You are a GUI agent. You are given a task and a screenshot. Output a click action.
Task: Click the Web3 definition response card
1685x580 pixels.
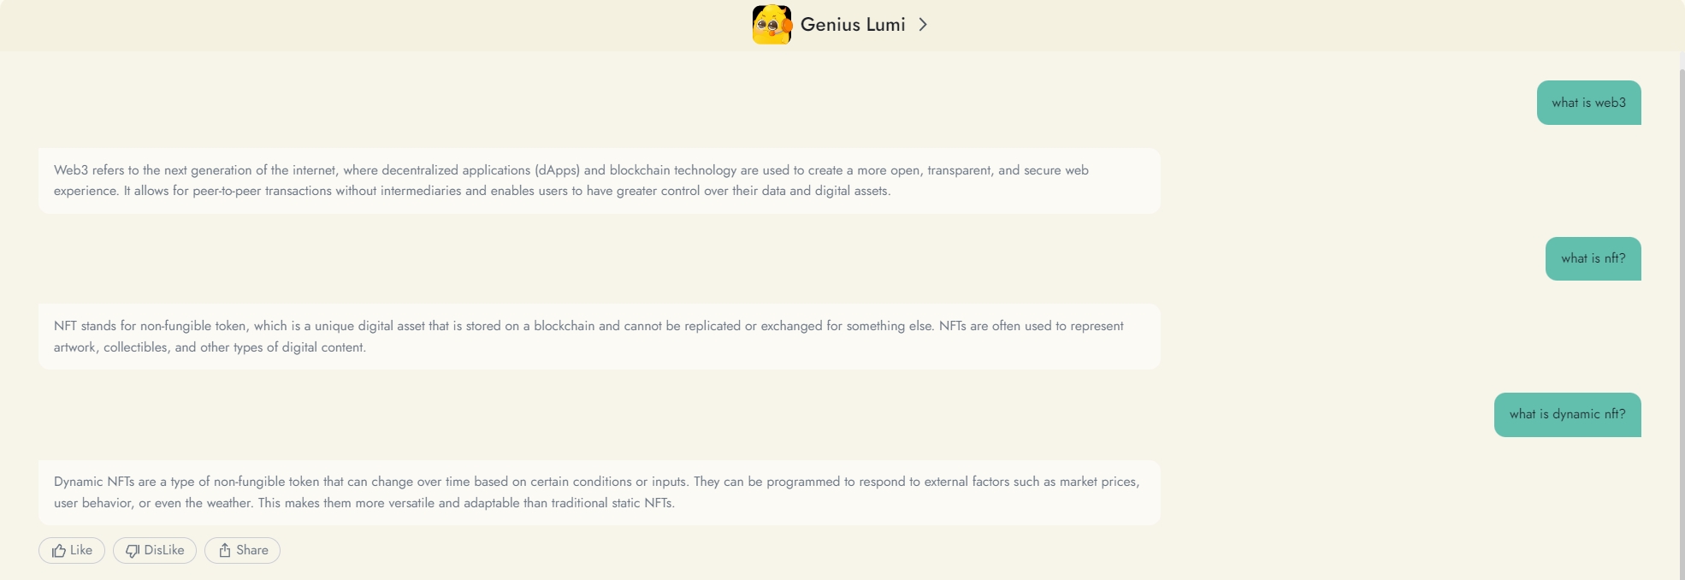599,181
